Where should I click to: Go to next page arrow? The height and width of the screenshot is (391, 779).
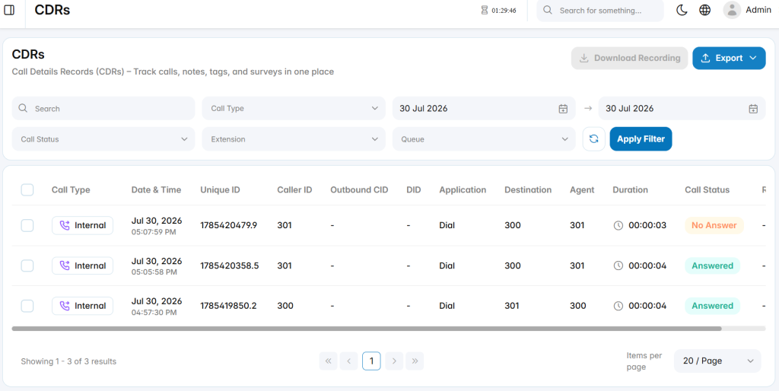click(x=394, y=361)
